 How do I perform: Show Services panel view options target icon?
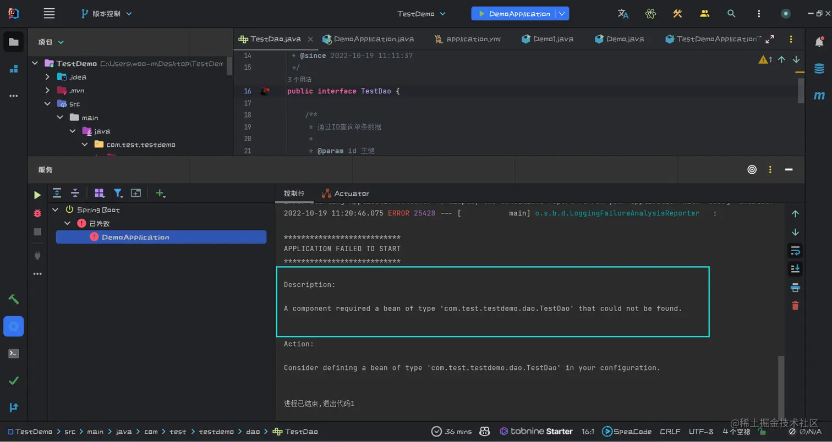pos(752,169)
